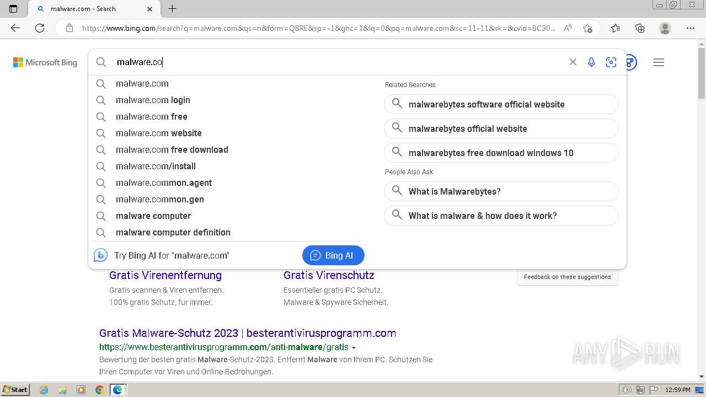
Task: Open Gratis Virenentfernung link
Action: (165, 275)
